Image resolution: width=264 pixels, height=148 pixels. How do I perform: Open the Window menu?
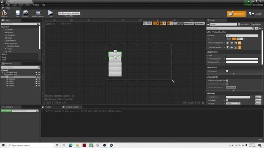pos(36,5)
